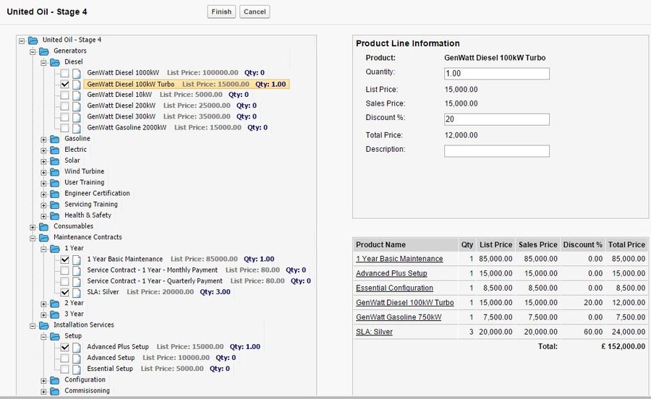Click the Generators folder icon

[x=44, y=51]
